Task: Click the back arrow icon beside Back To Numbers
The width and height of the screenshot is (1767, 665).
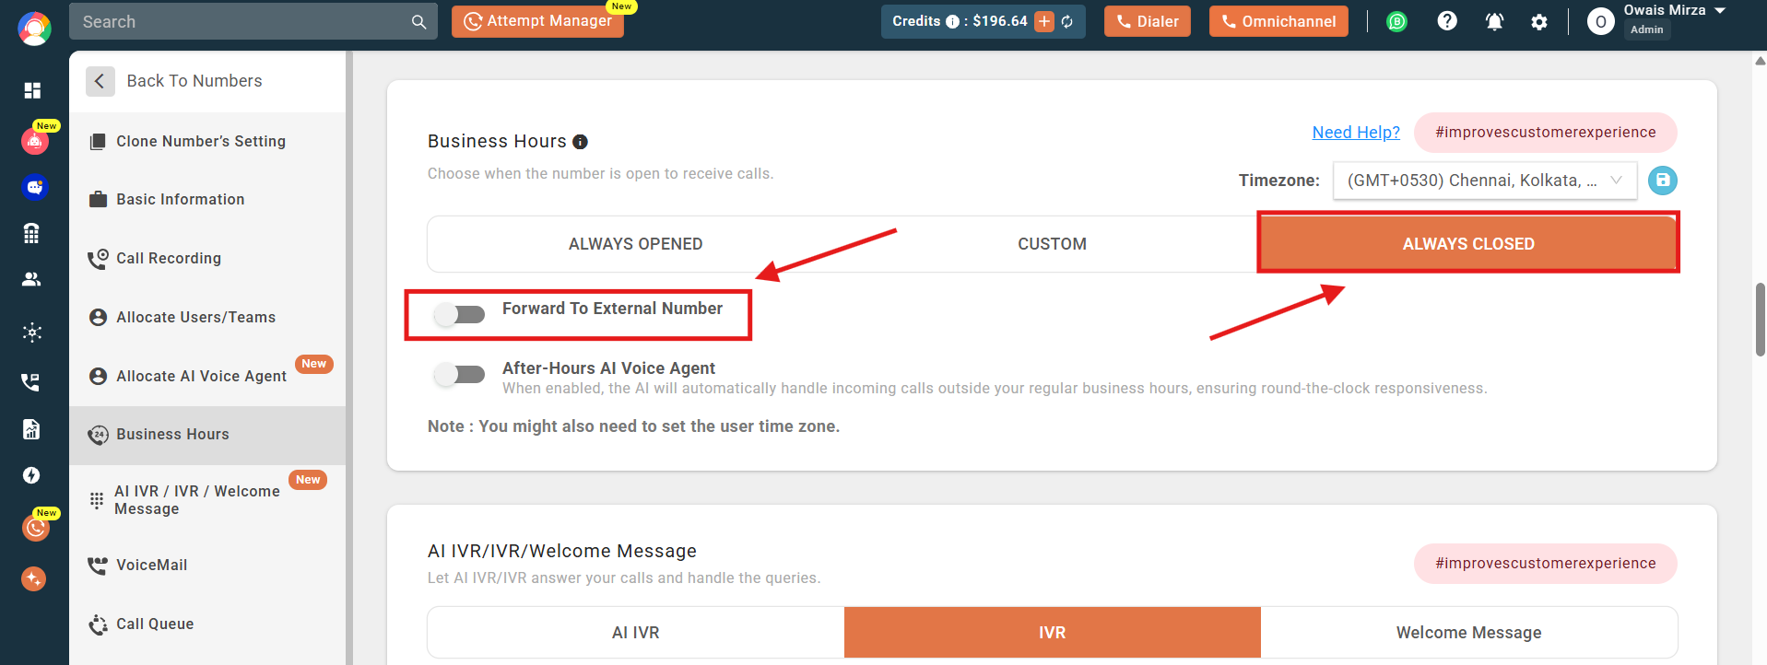Action: (100, 81)
